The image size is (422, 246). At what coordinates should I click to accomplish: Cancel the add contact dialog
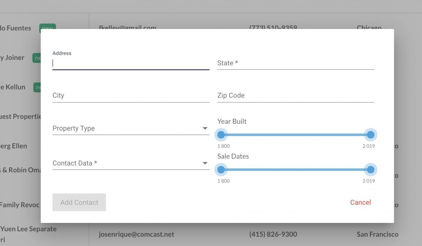pyautogui.click(x=360, y=202)
